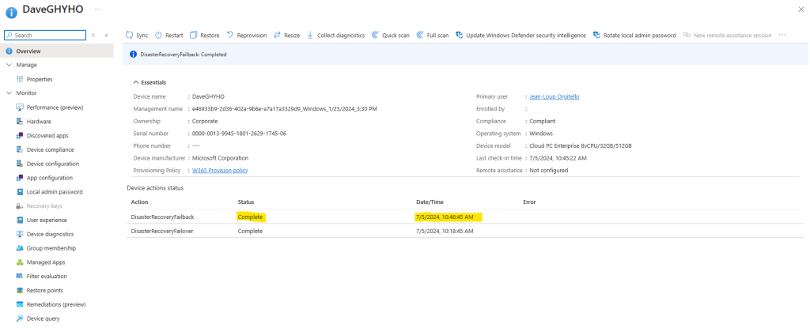
Task: Collapse the Essentials section
Action: point(136,82)
